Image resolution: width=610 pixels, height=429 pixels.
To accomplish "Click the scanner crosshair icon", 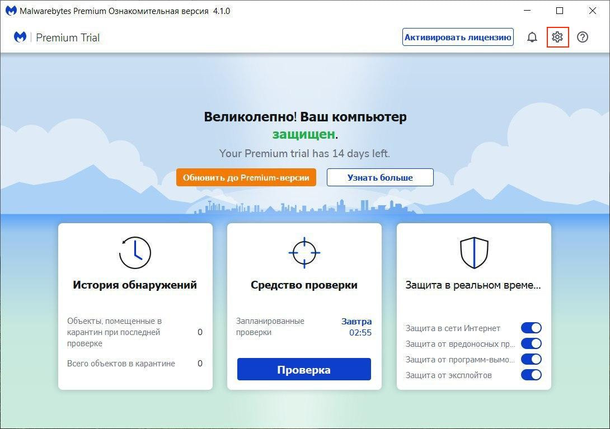I will pyautogui.click(x=304, y=253).
